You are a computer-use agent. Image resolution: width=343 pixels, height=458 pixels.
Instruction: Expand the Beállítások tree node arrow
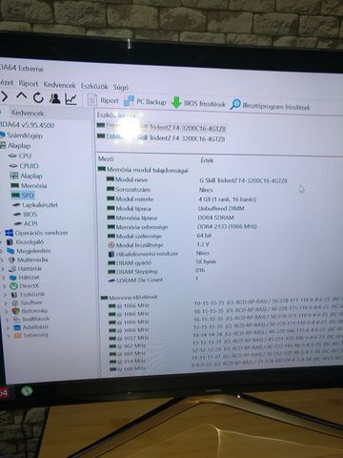pos(8,320)
